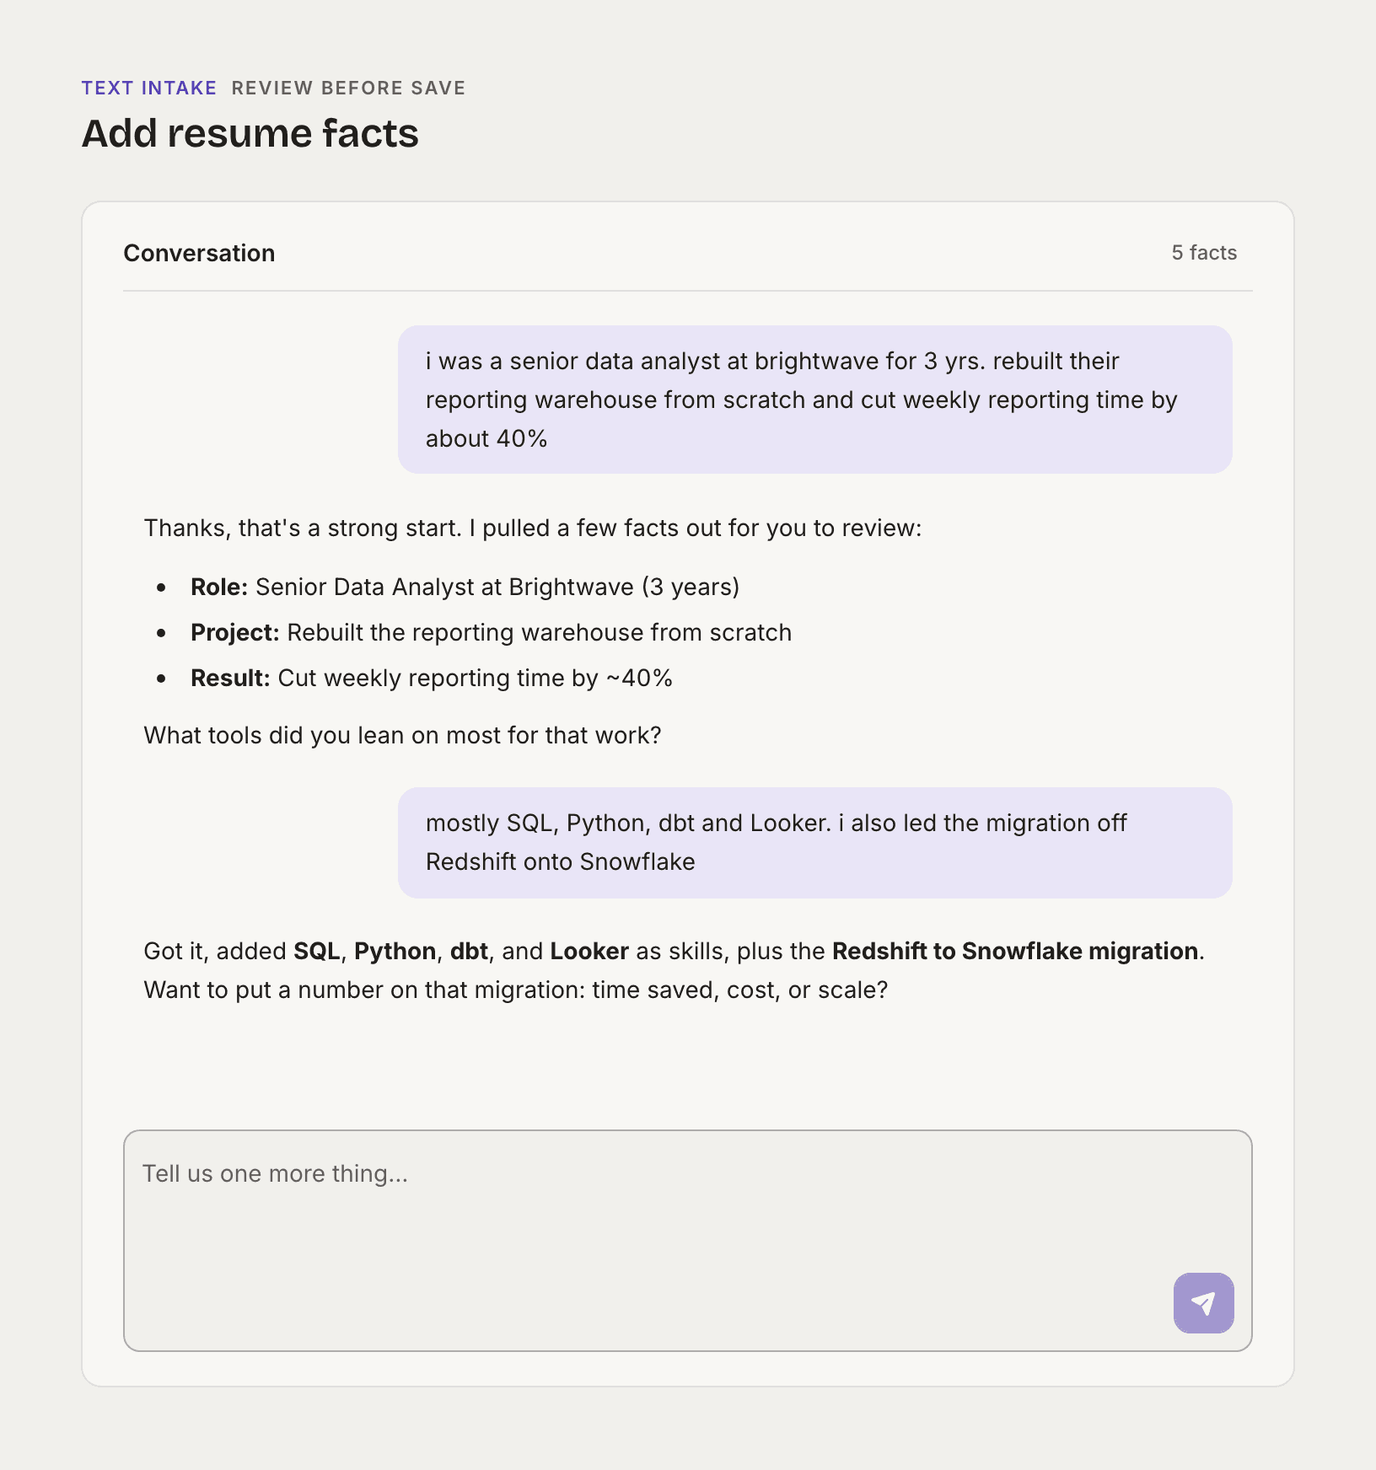Select the user message about SQL and Looker
This screenshot has height=1470, width=1376.
[x=815, y=843]
